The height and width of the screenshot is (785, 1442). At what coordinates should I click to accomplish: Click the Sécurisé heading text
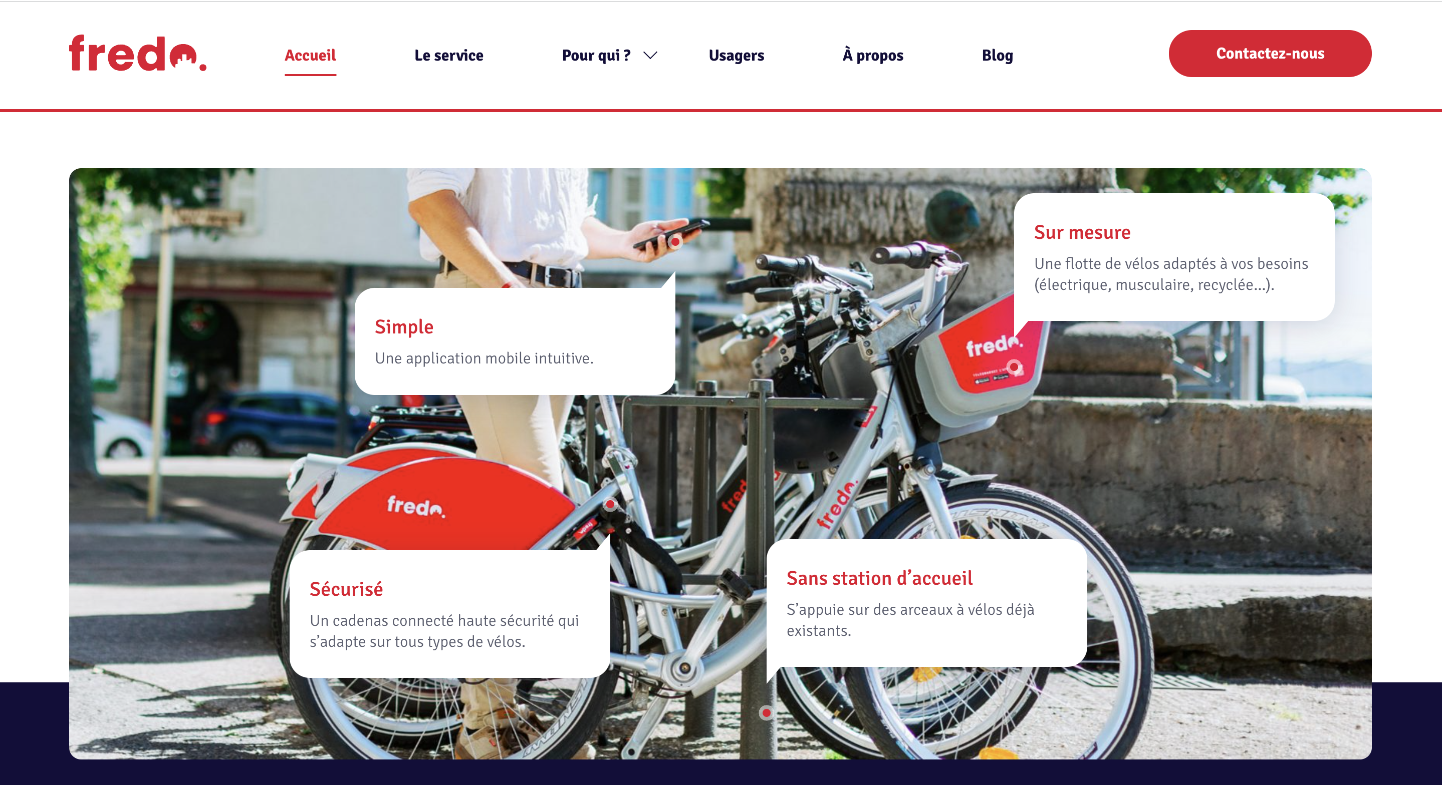346,589
